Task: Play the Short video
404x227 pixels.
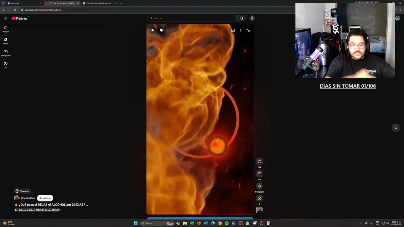Action: [153, 30]
